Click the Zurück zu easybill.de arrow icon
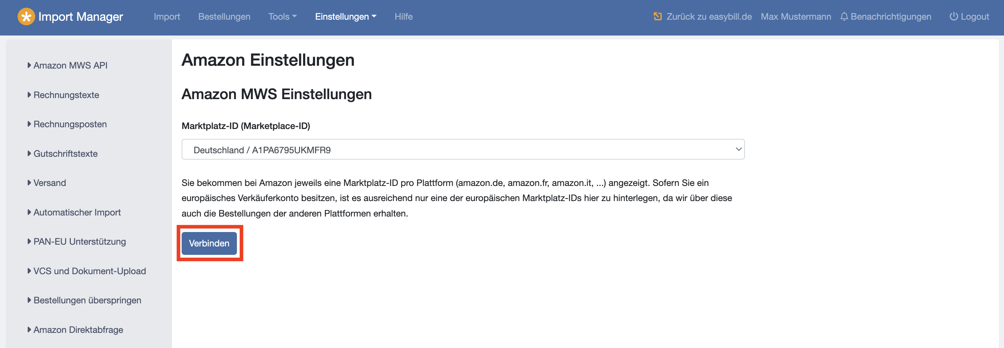Viewport: 1004px width, 348px height. tap(658, 17)
